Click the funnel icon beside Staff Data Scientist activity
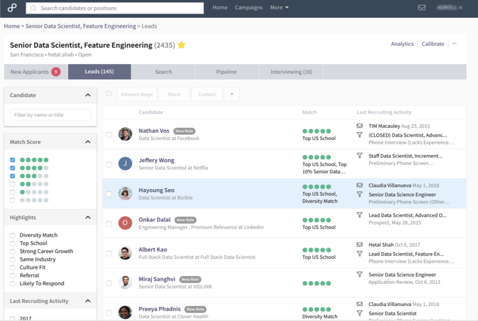Viewport: 478px width, 321px height. (x=359, y=155)
